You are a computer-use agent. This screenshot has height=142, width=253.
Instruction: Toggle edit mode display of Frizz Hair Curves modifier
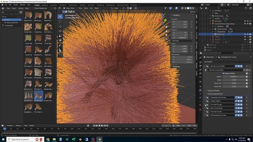click(236, 112)
